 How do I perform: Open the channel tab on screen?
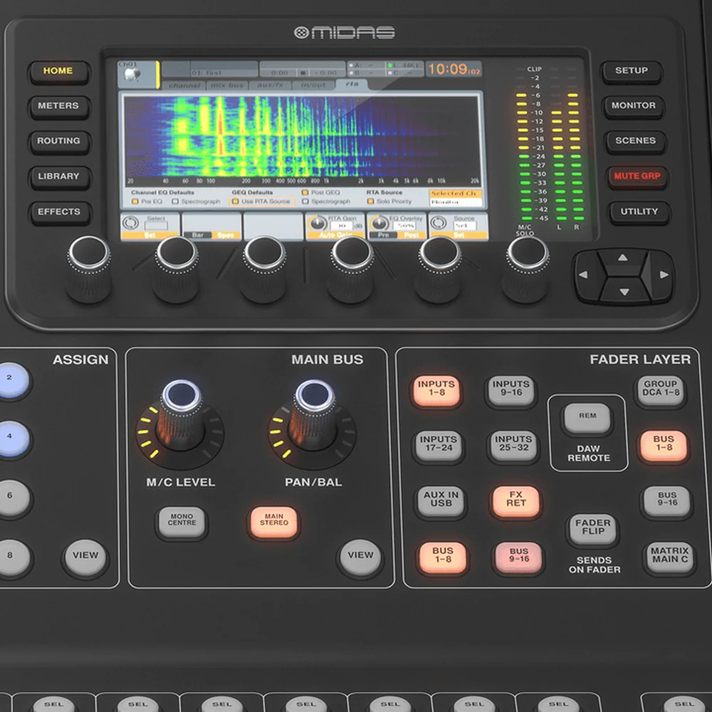tap(184, 85)
